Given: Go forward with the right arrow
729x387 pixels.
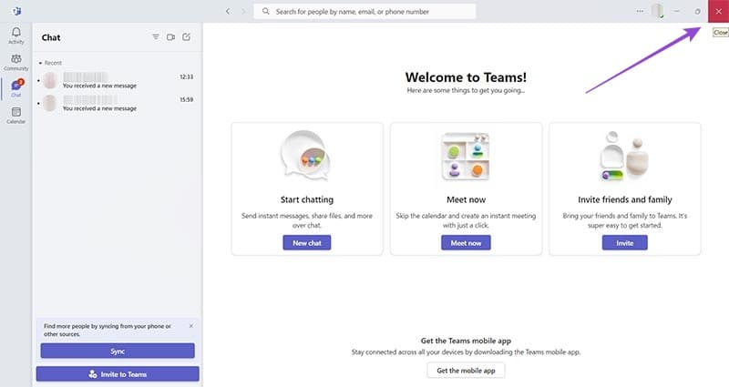Looking at the screenshot, I should pyautogui.click(x=243, y=11).
